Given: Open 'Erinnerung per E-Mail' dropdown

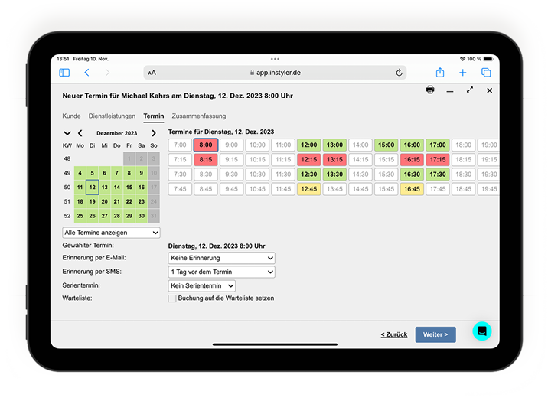Looking at the screenshot, I should click(x=221, y=259).
